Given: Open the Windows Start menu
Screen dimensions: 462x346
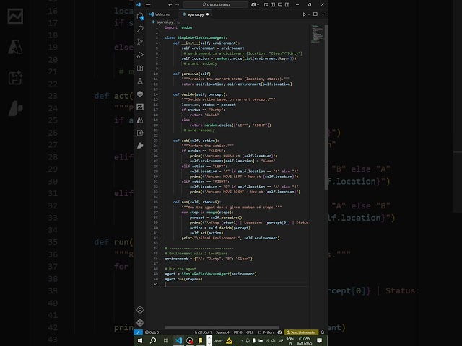Looking at the screenshot, I should pos(140,341).
